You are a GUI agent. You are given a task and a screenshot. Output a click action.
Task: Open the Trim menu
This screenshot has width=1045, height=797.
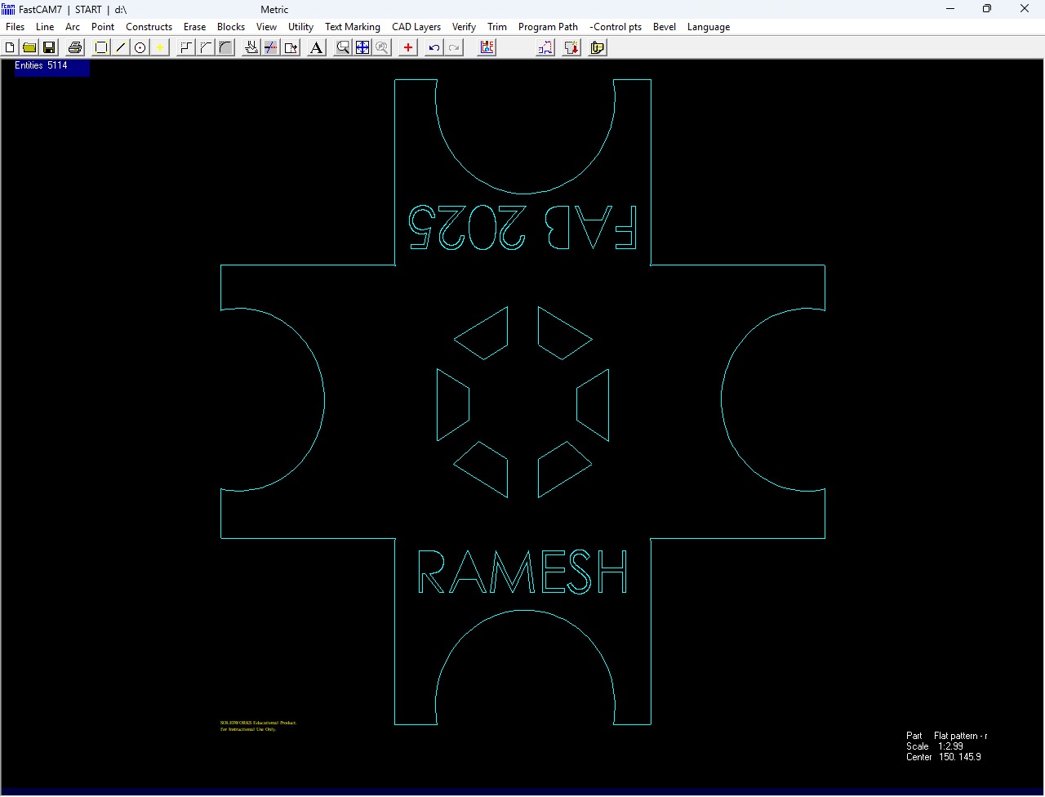click(497, 27)
